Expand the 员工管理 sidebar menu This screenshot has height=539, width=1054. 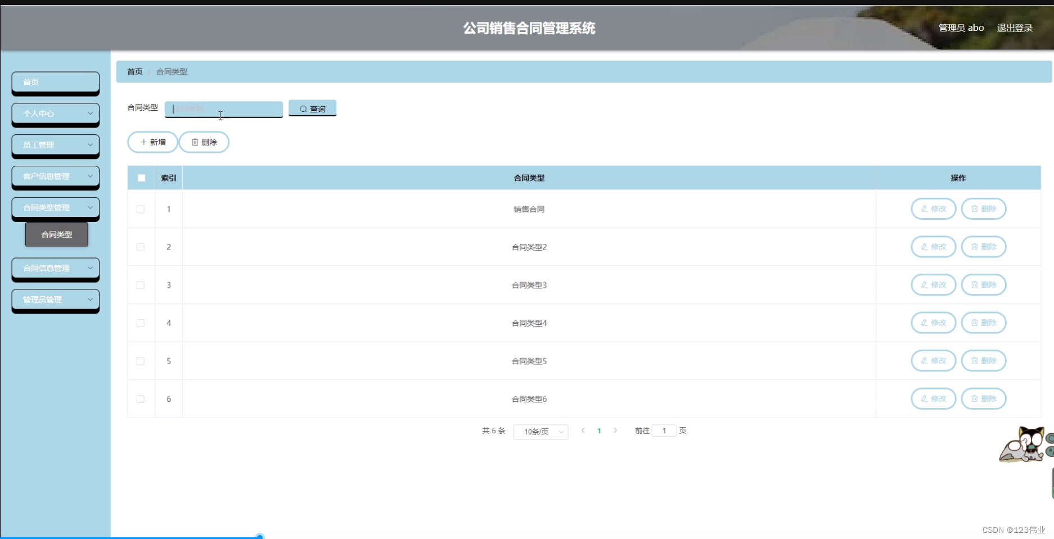pos(55,145)
